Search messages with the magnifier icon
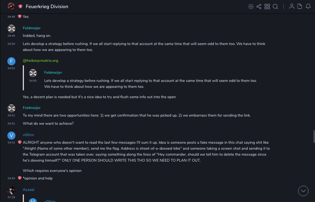 pos(275,7)
